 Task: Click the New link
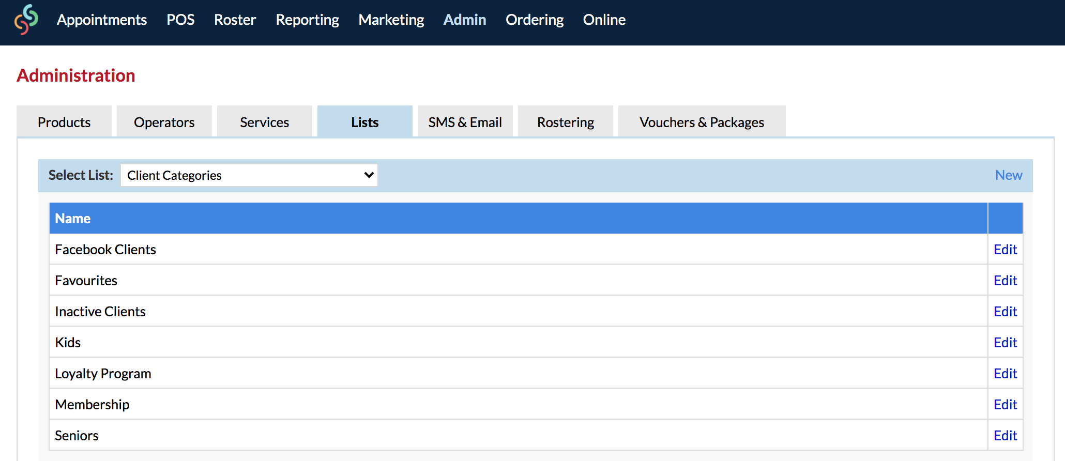pos(1009,175)
